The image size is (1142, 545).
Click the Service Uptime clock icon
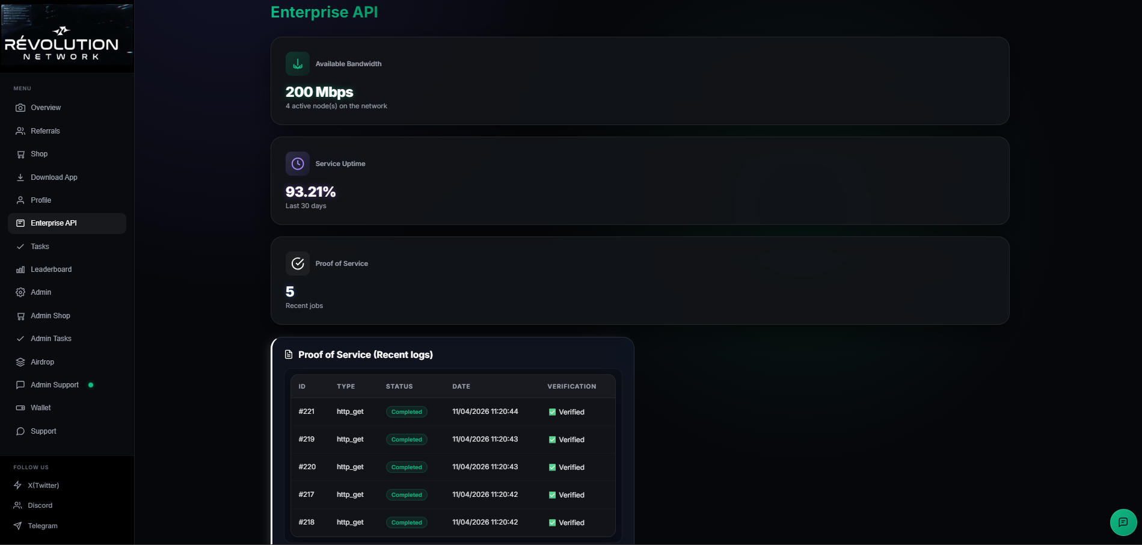pyautogui.click(x=298, y=164)
